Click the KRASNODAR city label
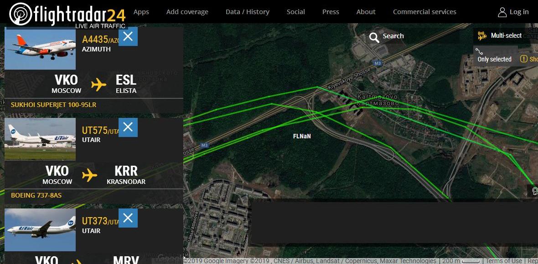Image resolution: width=538 pixels, height=264 pixels. (126, 182)
